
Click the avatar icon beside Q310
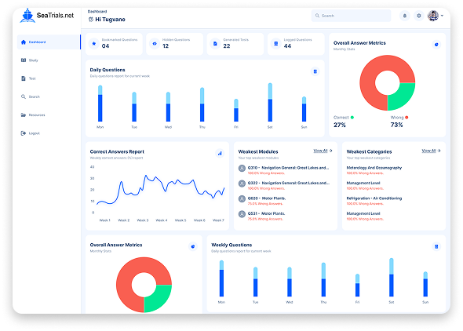tap(242, 169)
